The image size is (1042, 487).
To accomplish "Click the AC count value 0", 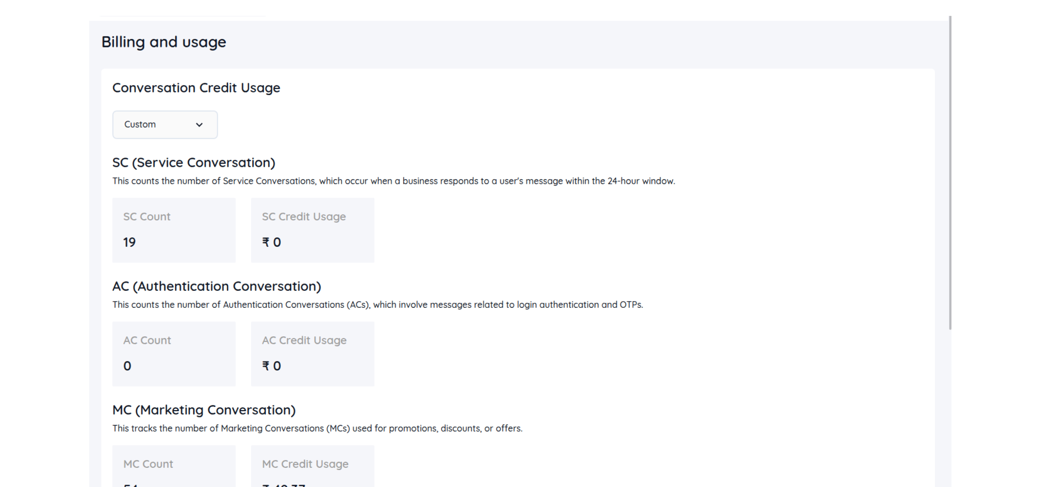I will pos(127,366).
